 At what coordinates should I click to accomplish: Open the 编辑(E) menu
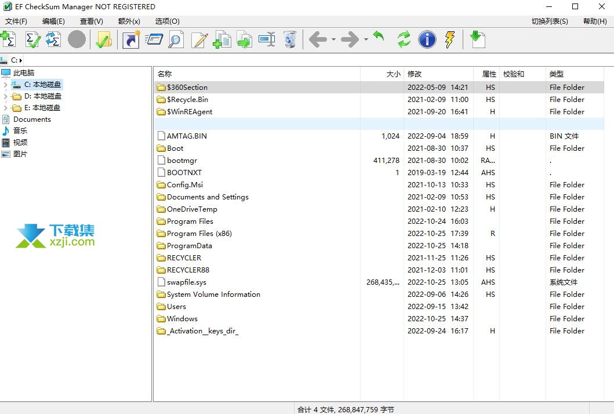(x=53, y=21)
